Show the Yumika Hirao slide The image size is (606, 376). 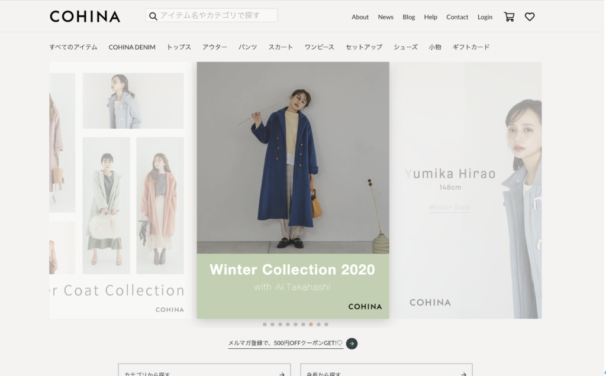click(468, 190)
